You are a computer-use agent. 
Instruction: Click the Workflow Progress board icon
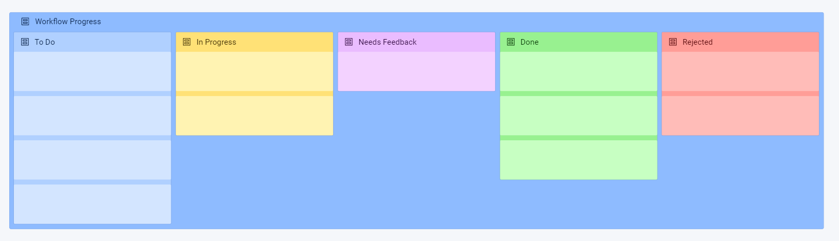(x=25, y=22)
